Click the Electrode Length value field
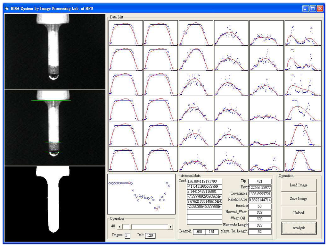Viewport: 328px width, 247px height. tap(259, 226)
